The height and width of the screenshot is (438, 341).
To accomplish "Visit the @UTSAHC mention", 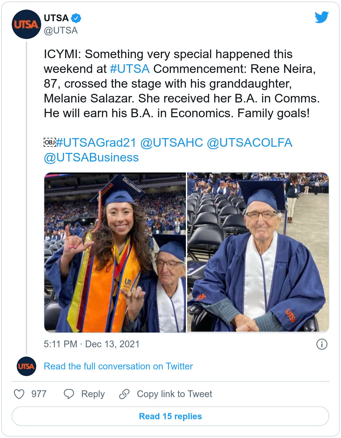I will click(172, 143).
